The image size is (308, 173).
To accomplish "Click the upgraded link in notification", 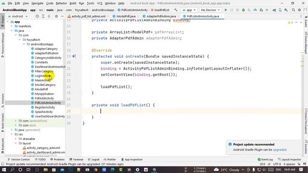I will click(280, 149).
